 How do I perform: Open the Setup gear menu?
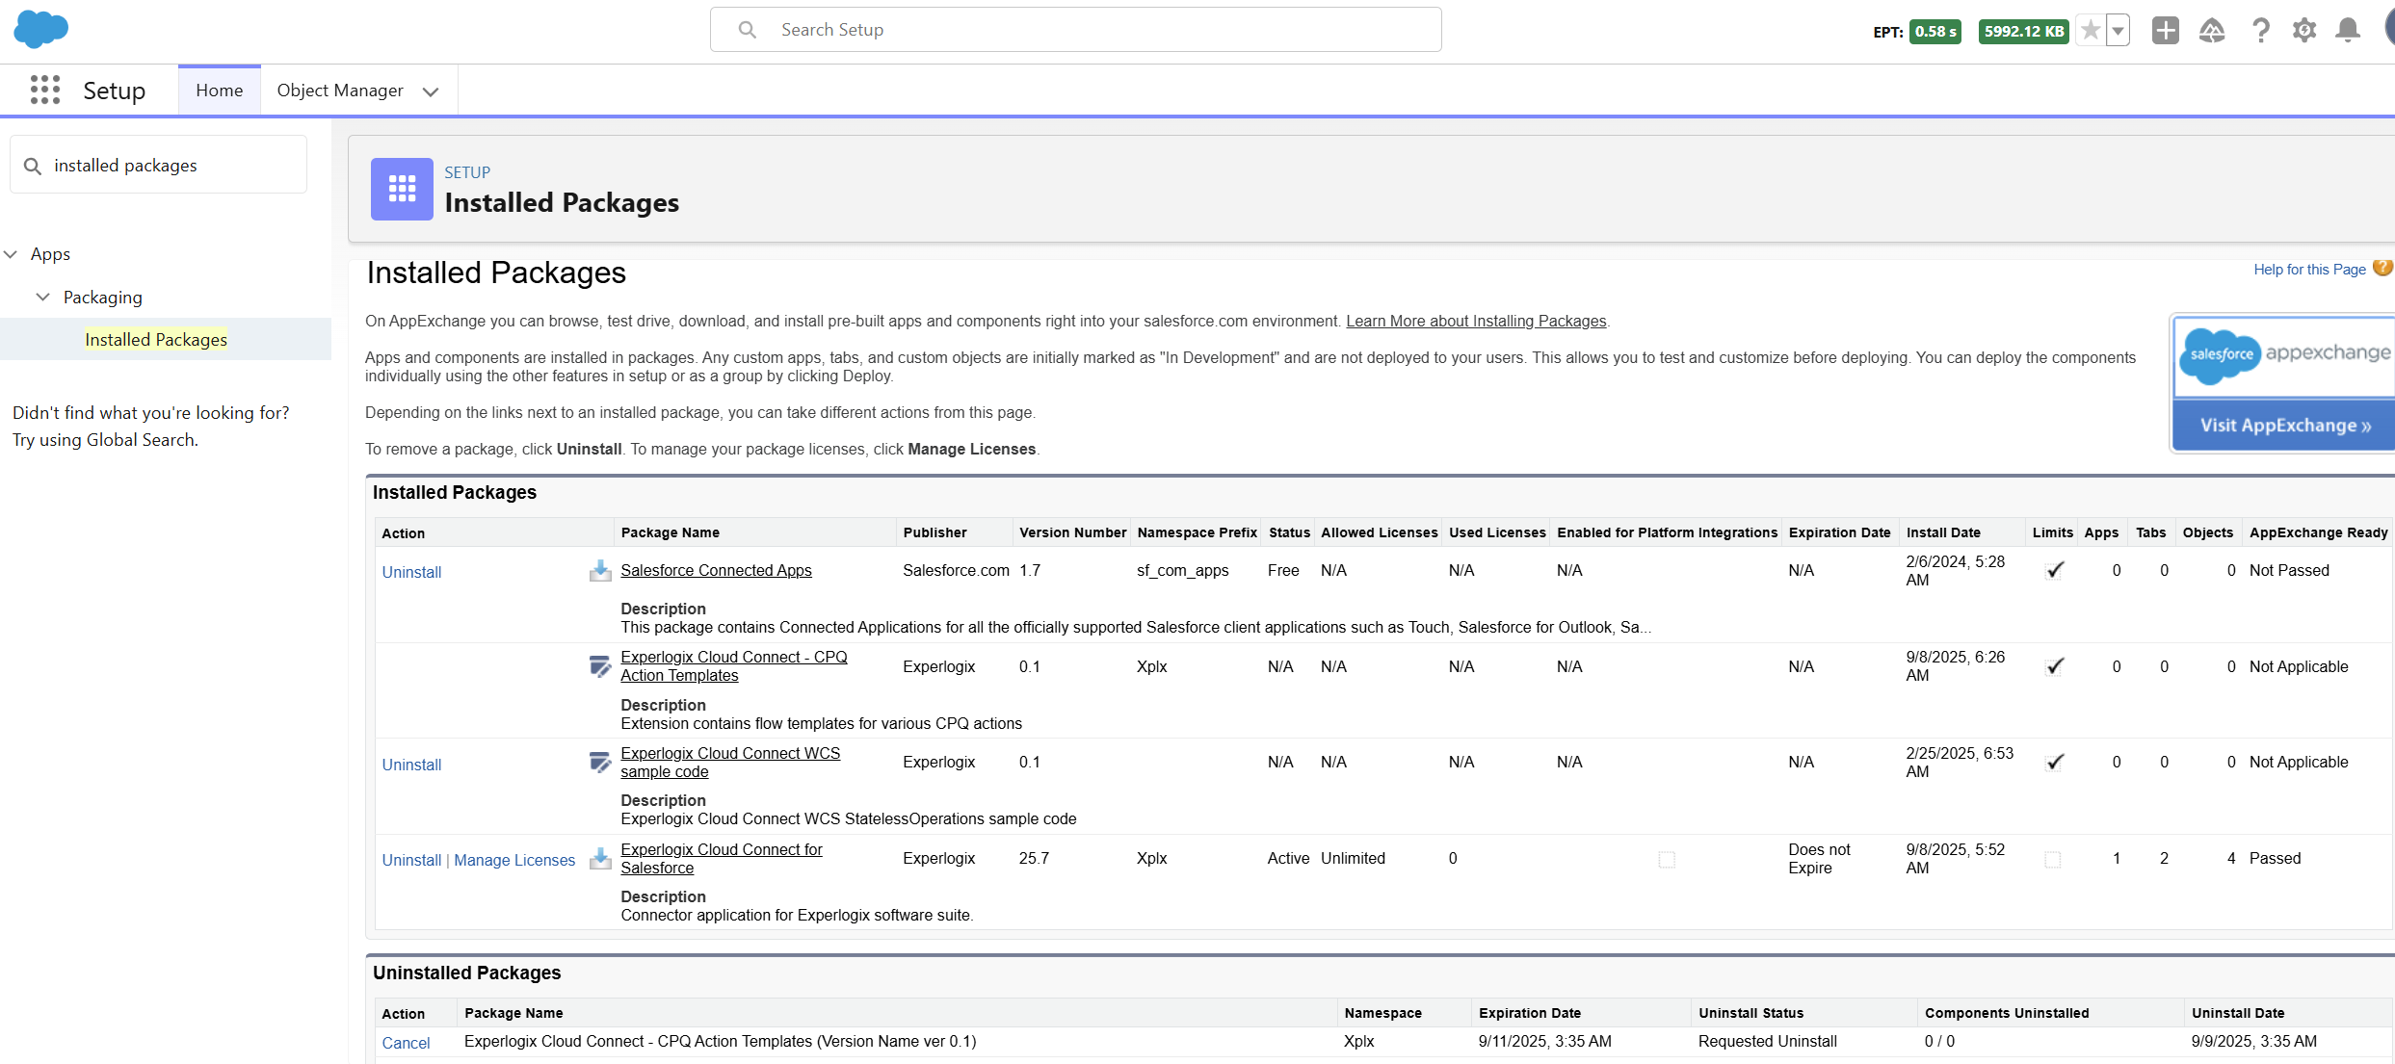[2304, 31]
